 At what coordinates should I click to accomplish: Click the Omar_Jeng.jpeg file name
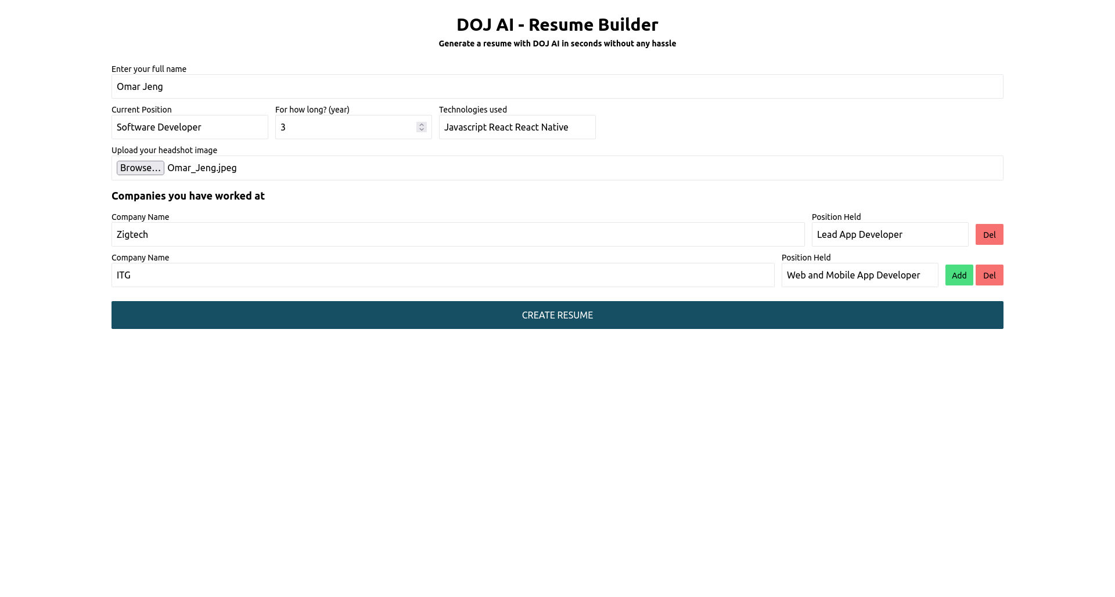(x=202, y=168)
